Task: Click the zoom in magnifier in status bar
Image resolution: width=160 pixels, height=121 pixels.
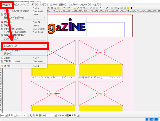Action: point(37,115)
